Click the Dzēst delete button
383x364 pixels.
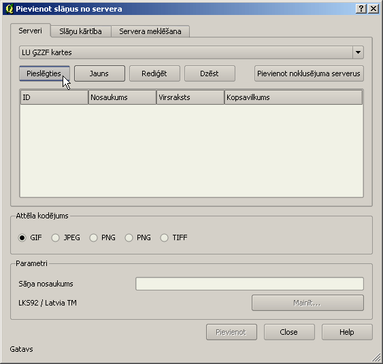[x=210, y=73]
